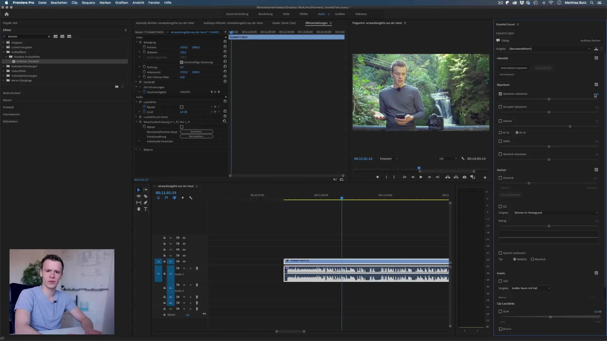Toggle V1 track output eye

pos(184,261)
